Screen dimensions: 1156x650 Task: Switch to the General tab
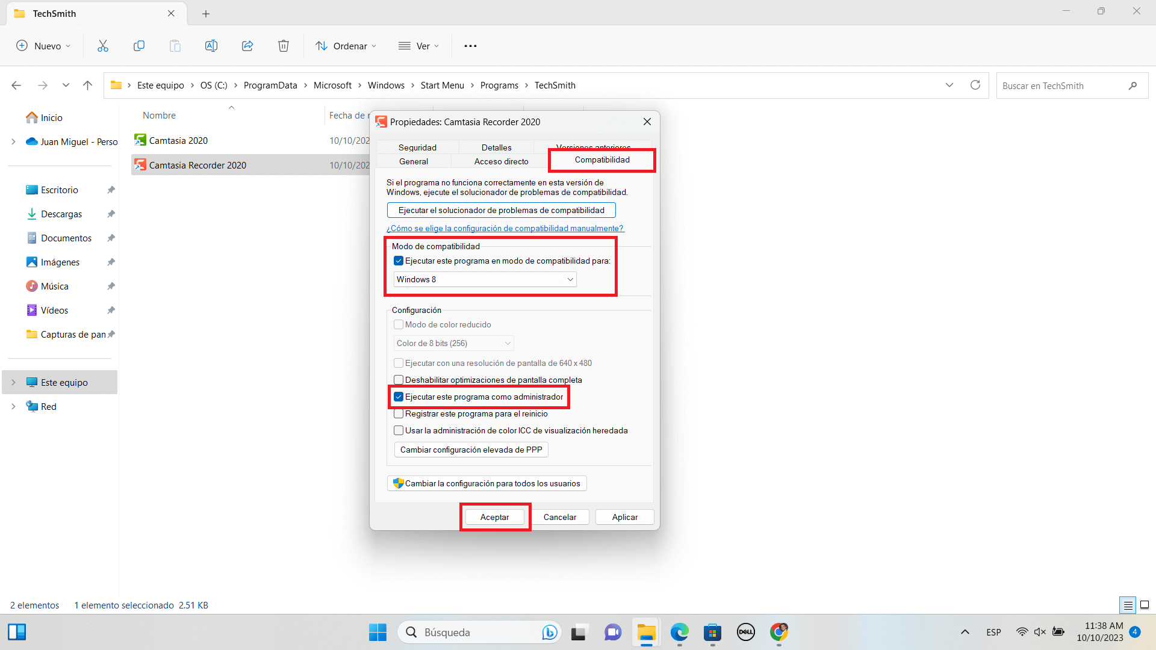414,161
